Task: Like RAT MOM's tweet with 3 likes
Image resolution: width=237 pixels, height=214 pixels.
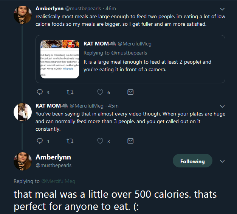Action: point(100,141)
